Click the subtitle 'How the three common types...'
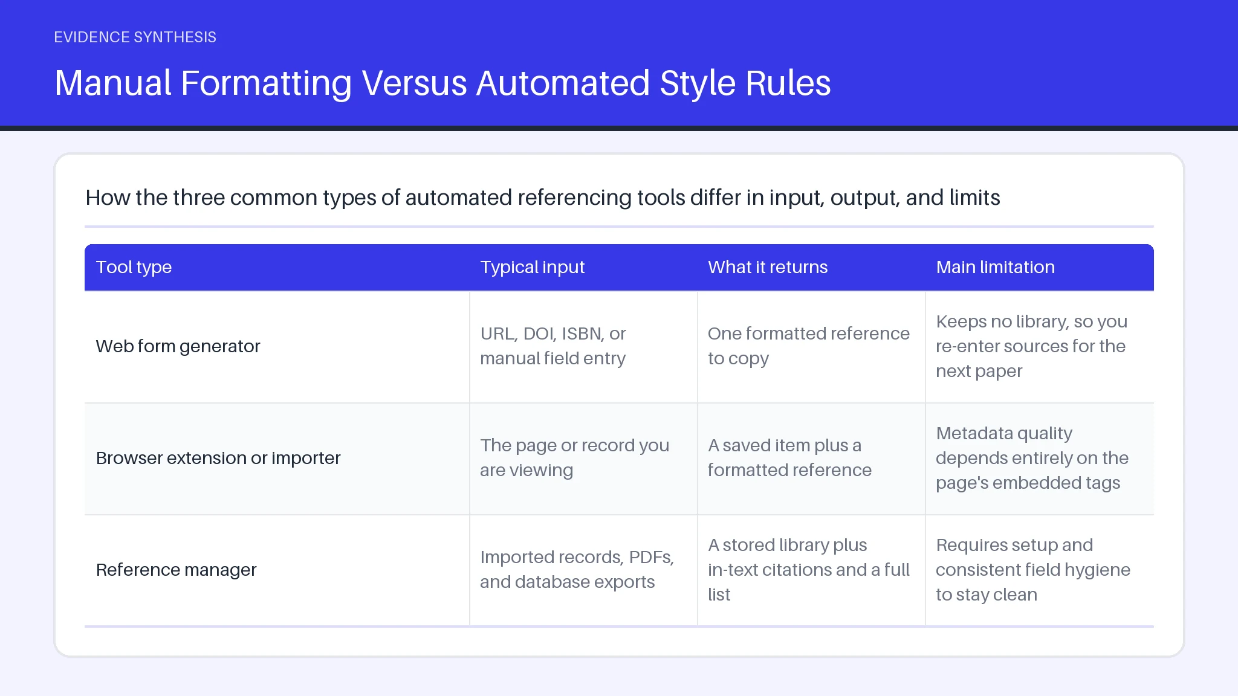The width and height of the screenshot is (1238, 696). click(543, 198)
